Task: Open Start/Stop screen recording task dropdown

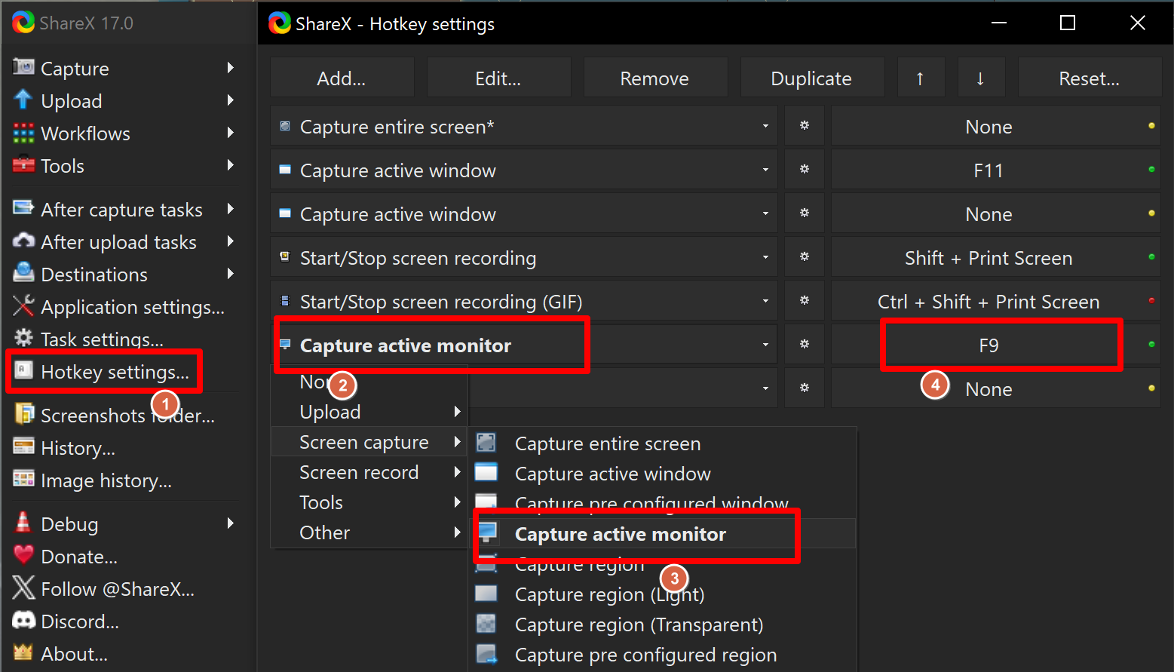Action: [765, 258]
